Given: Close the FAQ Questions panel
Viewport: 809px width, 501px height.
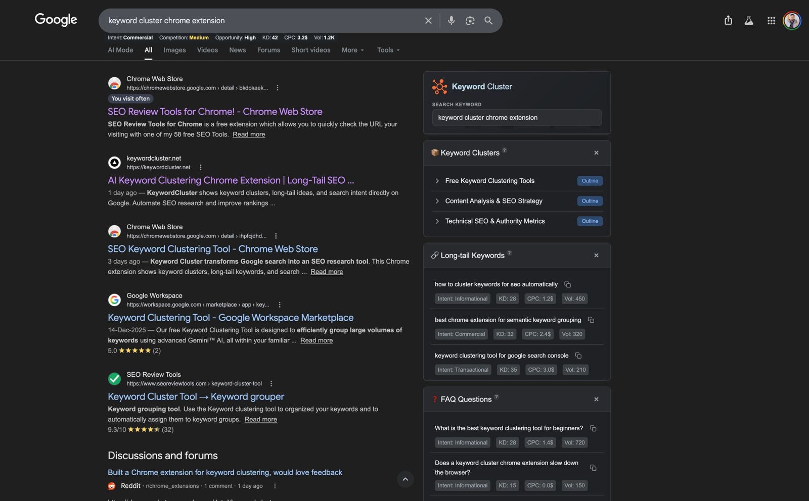Looking at the screenshot, I should coord(596,399).
